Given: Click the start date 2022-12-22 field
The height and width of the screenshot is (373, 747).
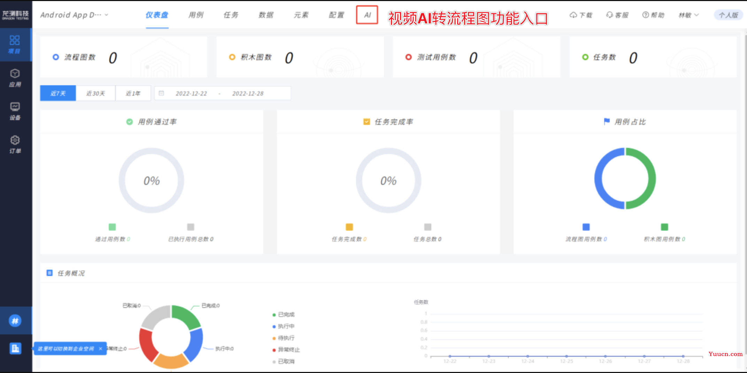Looking at the screenshot, I should [x=191, y=93].
